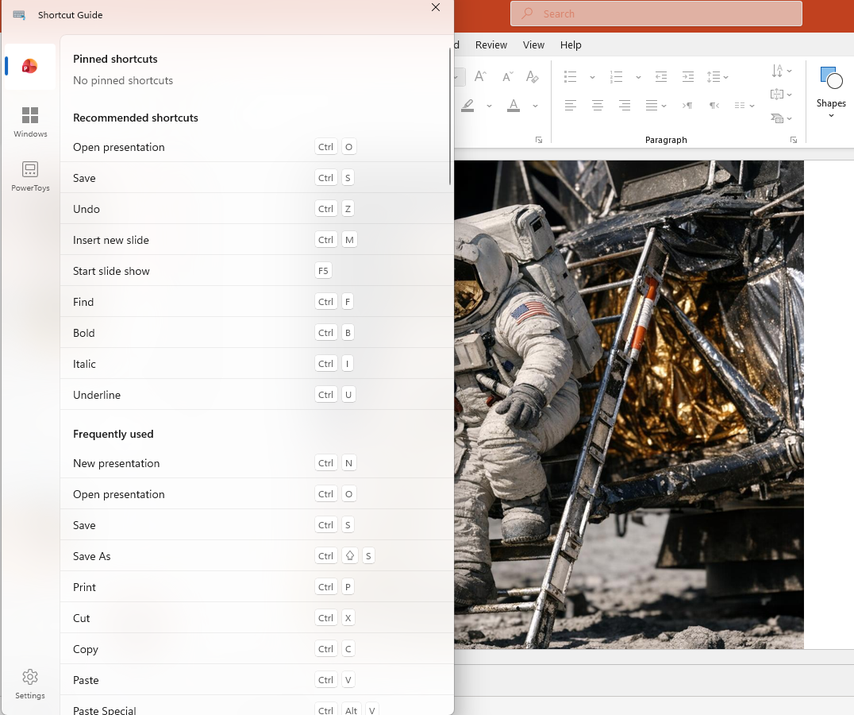Click Decrease Font Size in PowerPoint ribbon

[x=507, y=76]
